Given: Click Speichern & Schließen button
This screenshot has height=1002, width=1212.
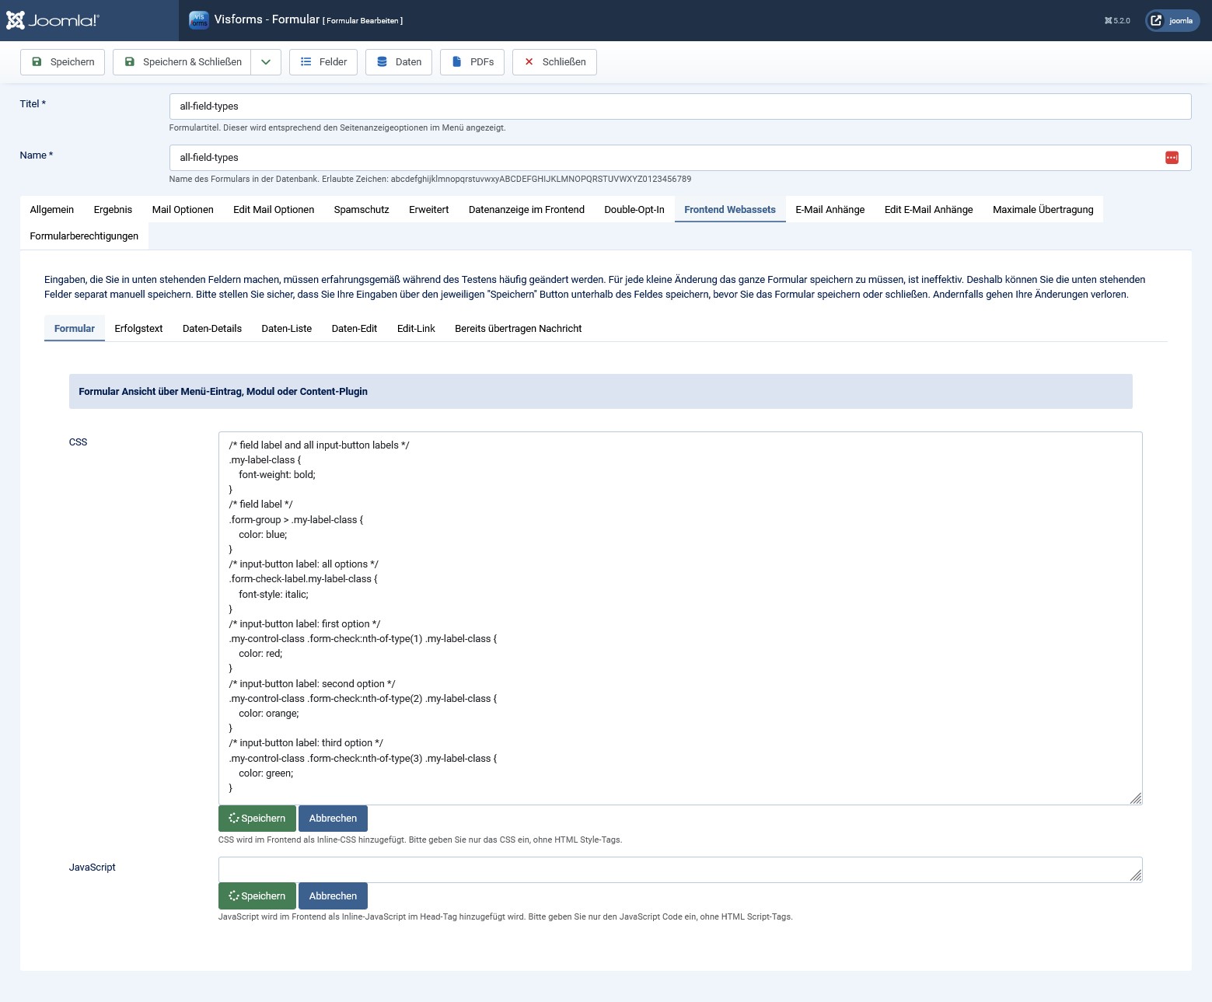Looking at the screenshot, I should pos(183,62).
